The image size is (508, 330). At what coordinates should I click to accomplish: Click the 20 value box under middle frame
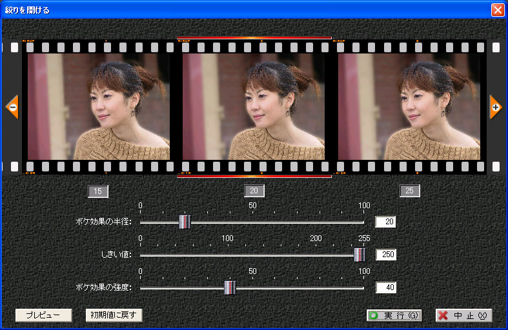click(254, 191)
